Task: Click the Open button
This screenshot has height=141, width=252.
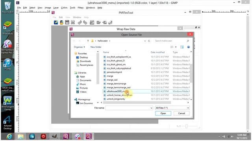Action: [163, 113]
